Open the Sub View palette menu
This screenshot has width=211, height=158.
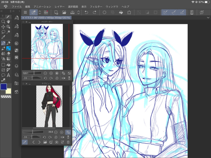click(x=23, y=83)
